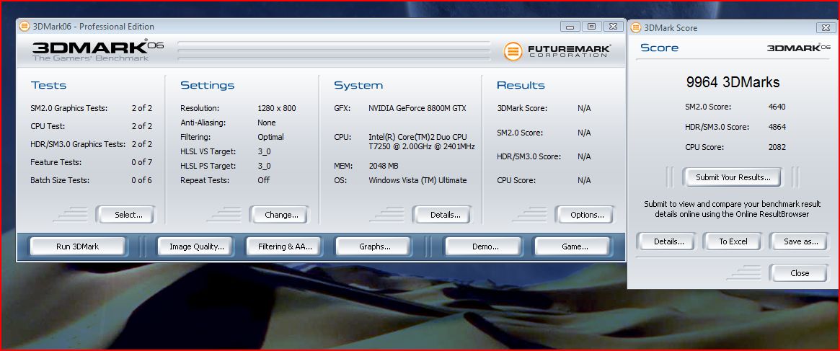The width and height of the screenshot is (840, 351).
Task: Click the Batch Size Tests 0 of 6 count
Action: [x=142, y=180]
